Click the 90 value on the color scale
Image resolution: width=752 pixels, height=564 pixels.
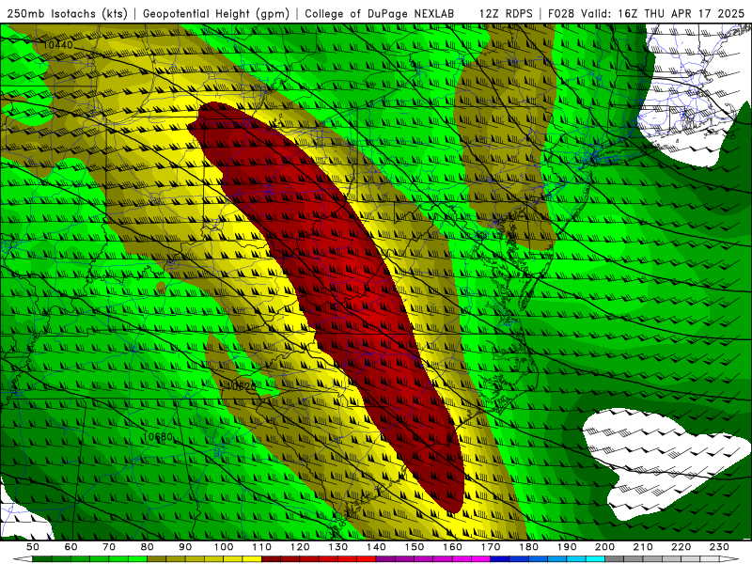(x=185, y=547)
